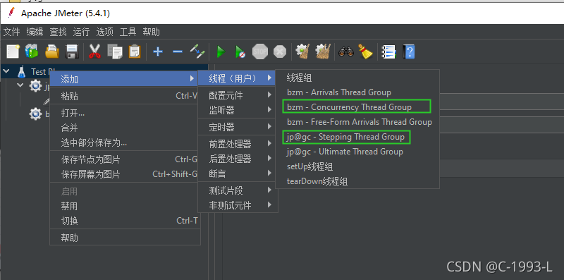
Task: Click the Clear All results icon
Action: click(x=323, y=51)
